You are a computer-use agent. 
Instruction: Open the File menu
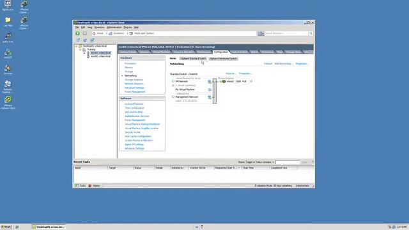tap(77, 27)
